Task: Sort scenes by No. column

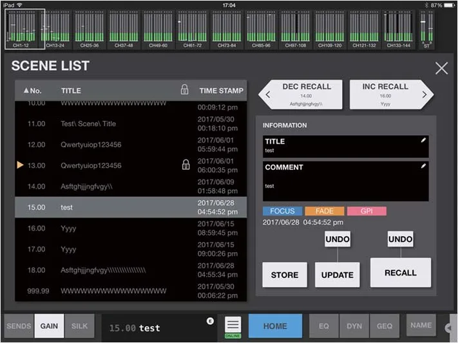Action: [x=33, y=91]
